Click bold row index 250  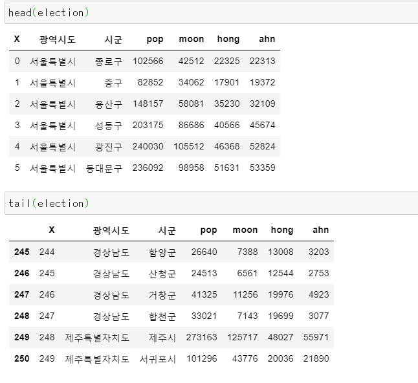pyautogui.click(x=22, y=358)
